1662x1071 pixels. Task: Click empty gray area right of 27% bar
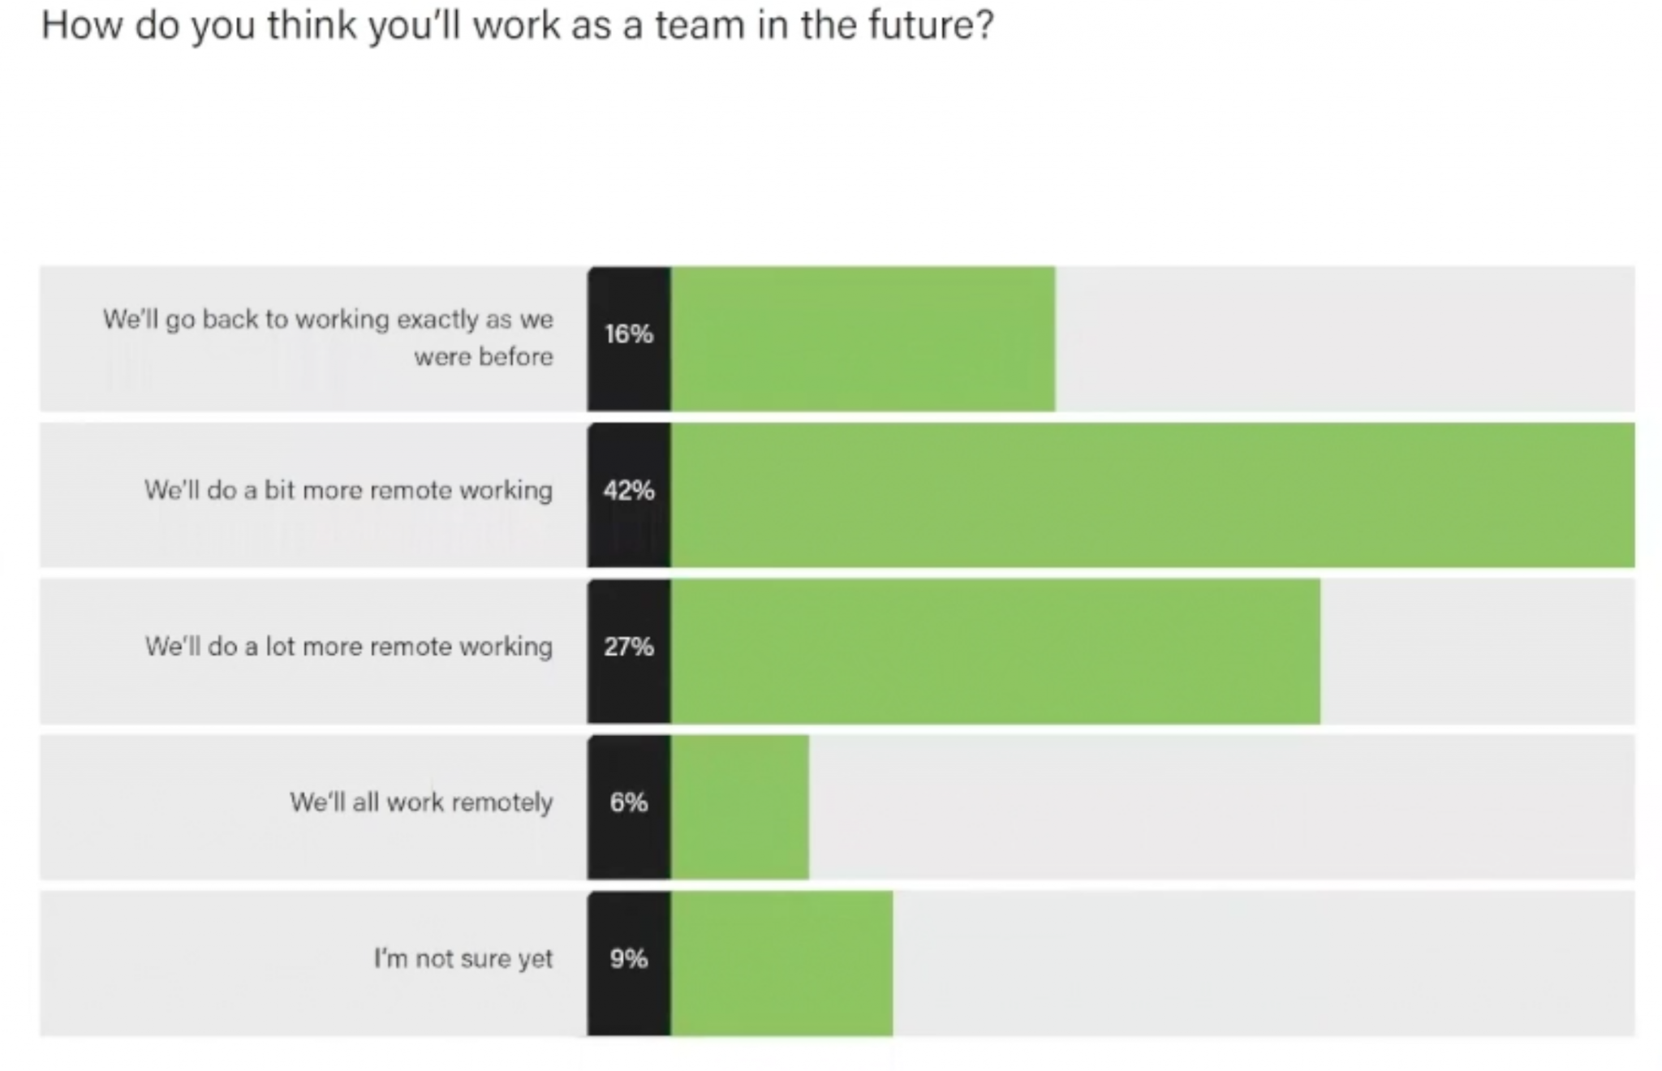click(x=1477, y=652)
